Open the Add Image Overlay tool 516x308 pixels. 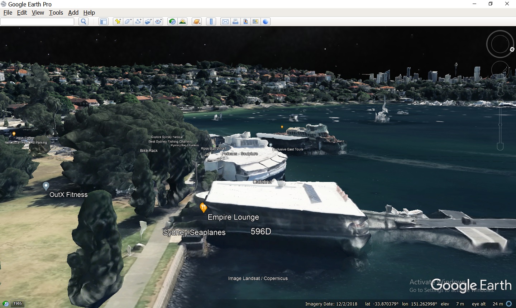148,21
